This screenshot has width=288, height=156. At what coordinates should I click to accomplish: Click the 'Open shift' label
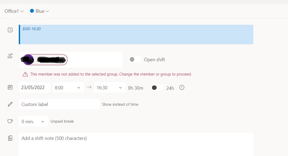click(x=155, y=60)
